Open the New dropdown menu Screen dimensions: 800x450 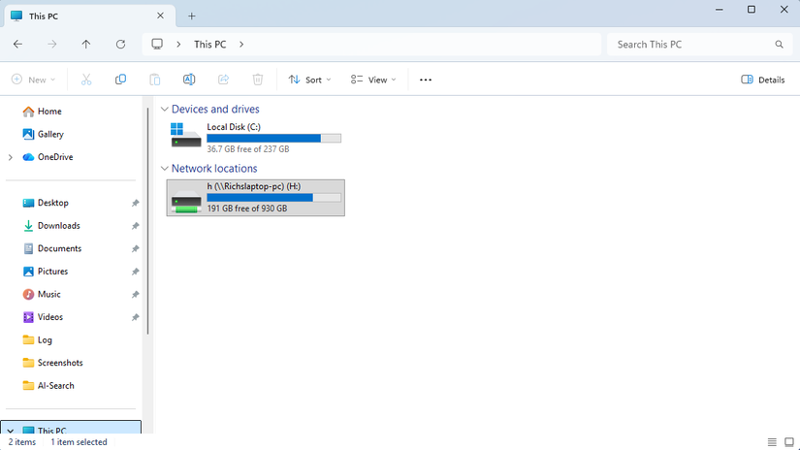[33, 80]
